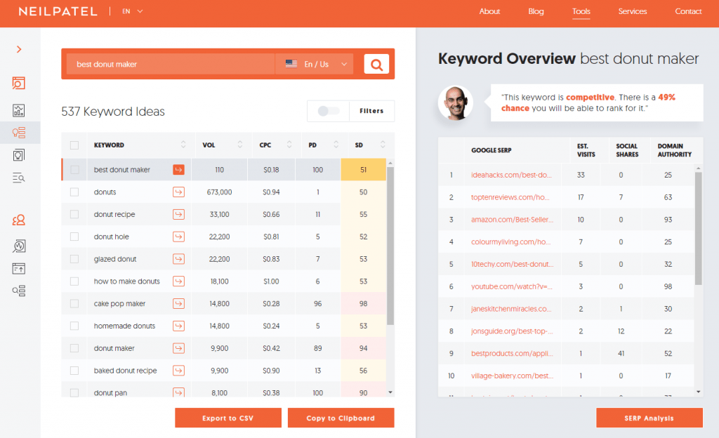Check the box for donut hole keyword

74,237
